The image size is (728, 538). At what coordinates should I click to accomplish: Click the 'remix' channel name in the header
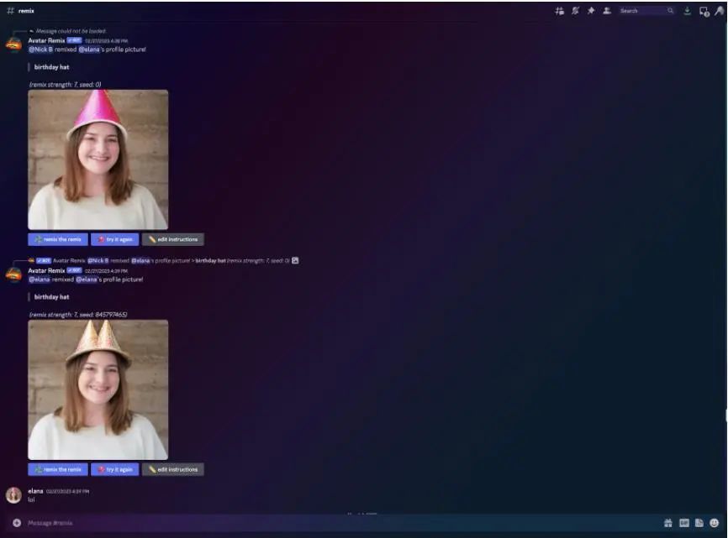26,11
